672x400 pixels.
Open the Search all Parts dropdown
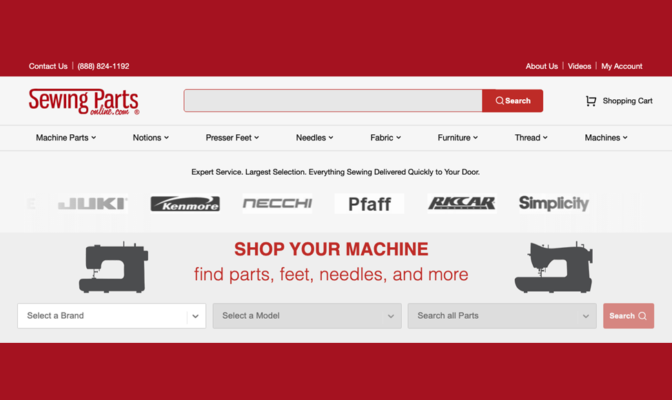click(502, 316)
